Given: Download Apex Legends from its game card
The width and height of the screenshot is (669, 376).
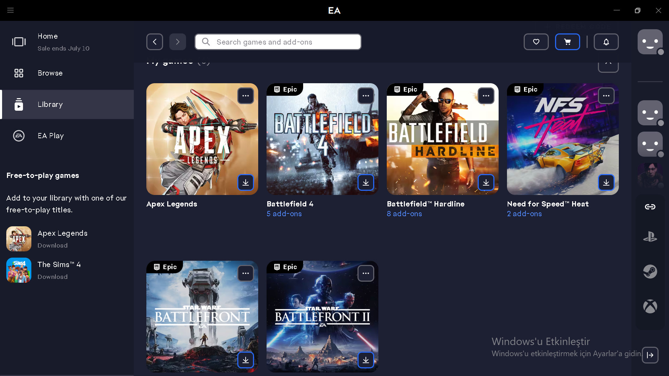Looking at the screenshot, I should click(x=246, y=182).
